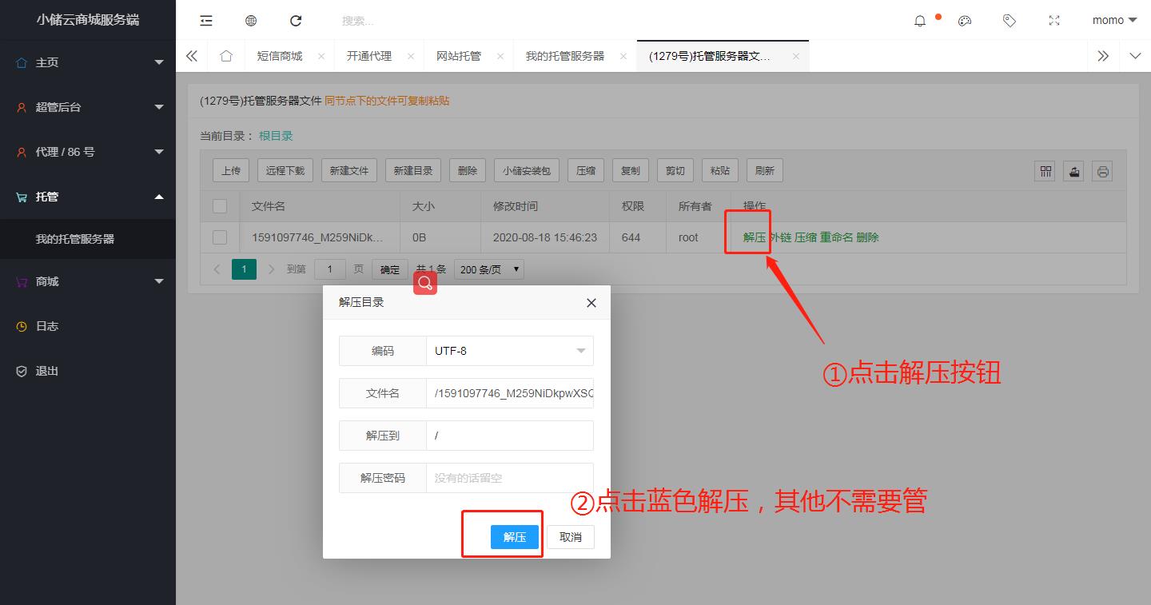Tick the select-all checkbox in the table header
Viewport: 1151px width, 605px height.
point(220,206)
